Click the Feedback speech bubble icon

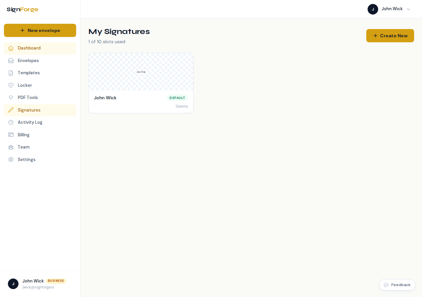coord(386,285)
